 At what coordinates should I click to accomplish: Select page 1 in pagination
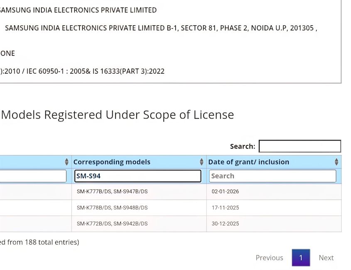point(301,258)
